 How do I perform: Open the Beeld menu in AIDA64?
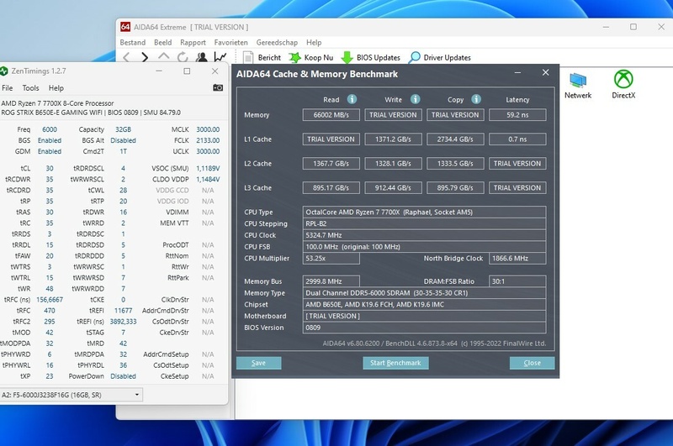click(162, 42)
